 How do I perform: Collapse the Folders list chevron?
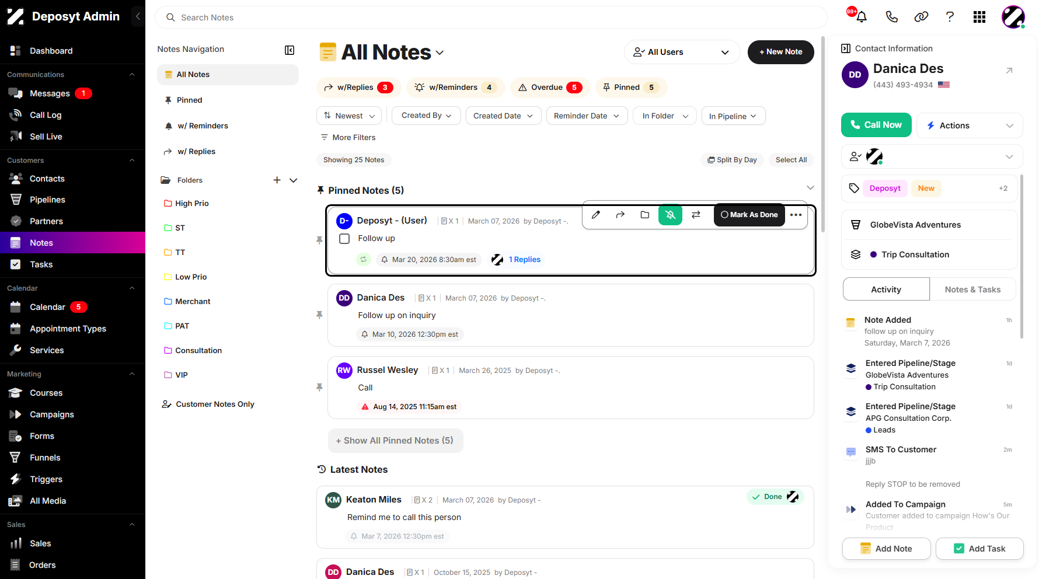click(x=294, y=180)
